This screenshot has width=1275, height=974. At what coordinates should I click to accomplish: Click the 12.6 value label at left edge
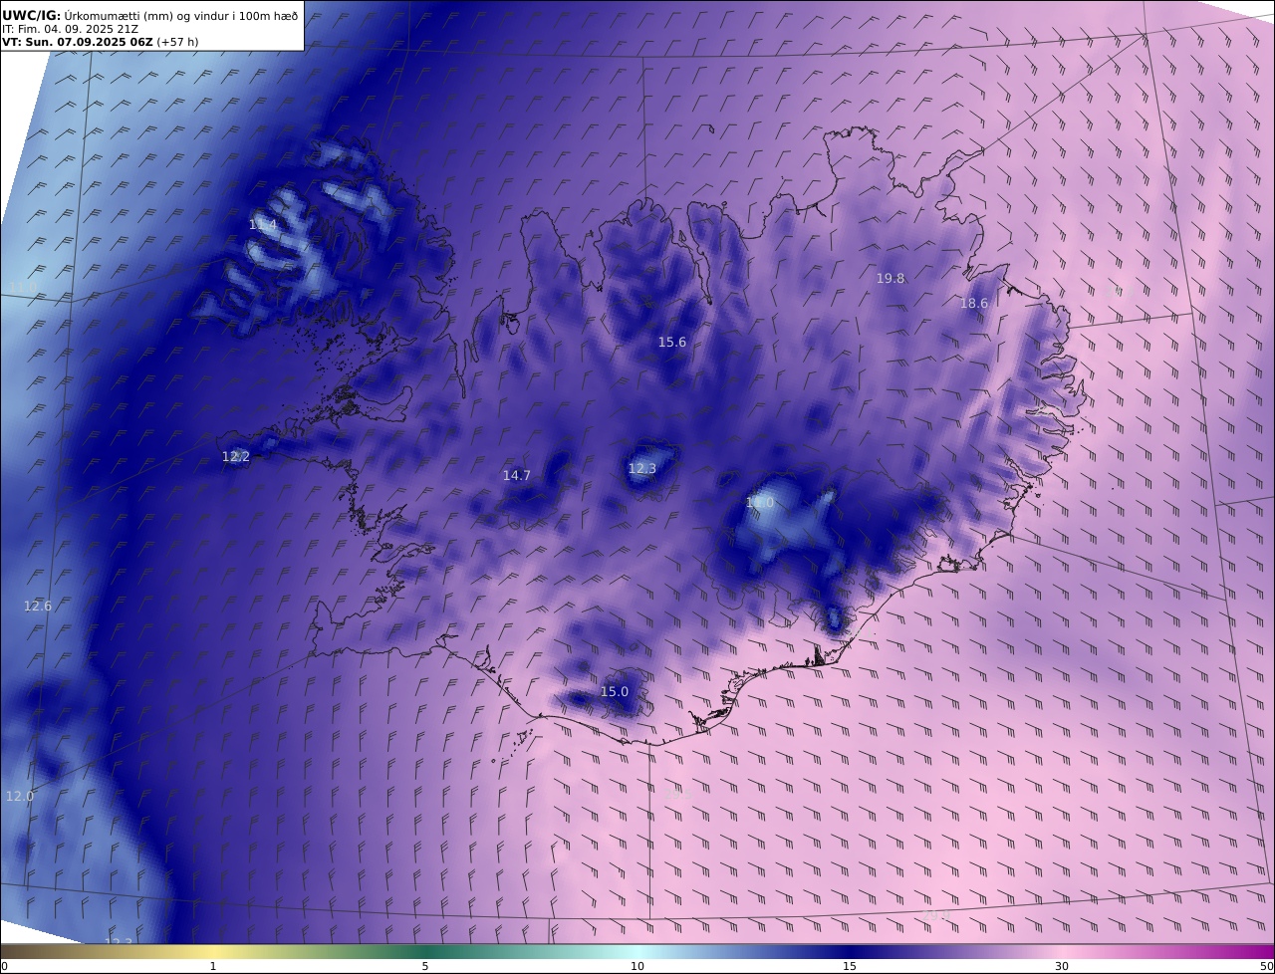pos(38,607)
